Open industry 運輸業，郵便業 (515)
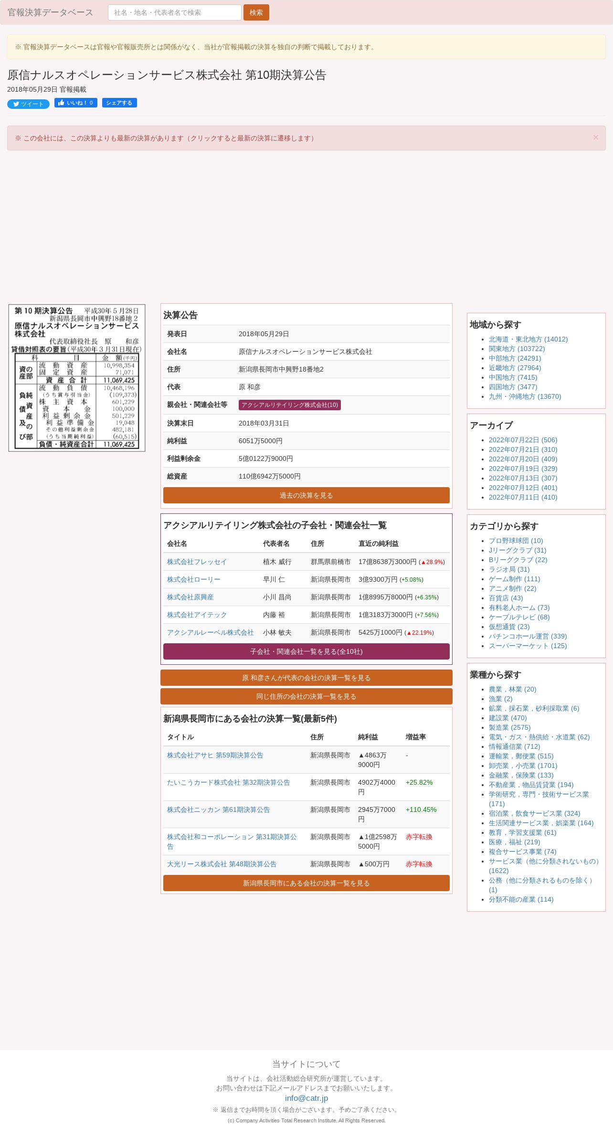The height and width of the screenshot is (1129, 613). [x=521, y=756]
